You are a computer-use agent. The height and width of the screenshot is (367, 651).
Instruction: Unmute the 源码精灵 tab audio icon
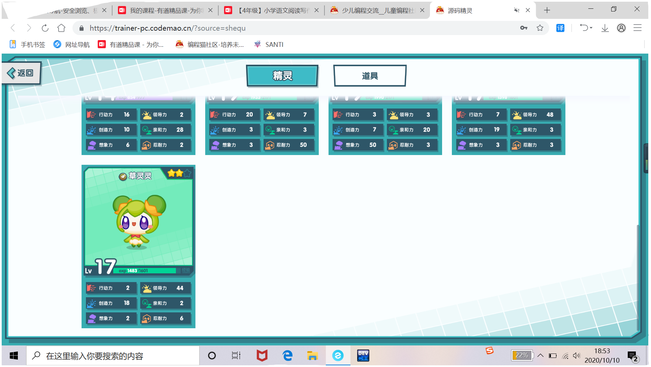[x=517, y=10]
